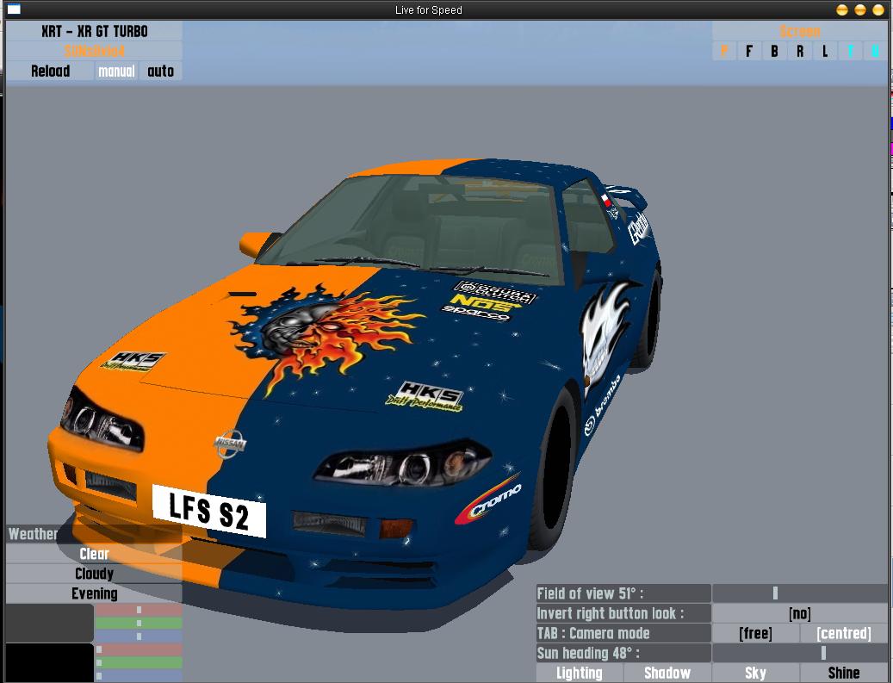The width and height of the screenshot is (893, 683).
Task: Select the L left view button
Action: 825,52
